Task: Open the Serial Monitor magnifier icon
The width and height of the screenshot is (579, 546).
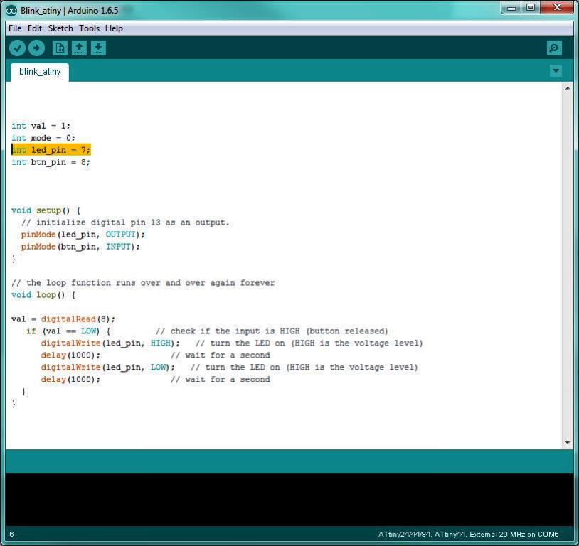Action: (554, 48)
